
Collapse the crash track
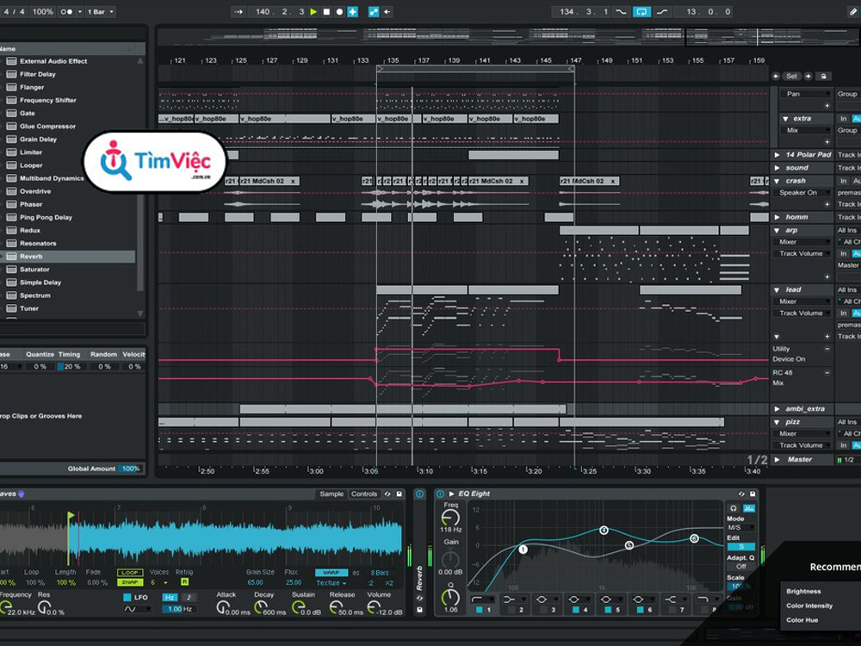pyautogui.click(x=777, y=181)
